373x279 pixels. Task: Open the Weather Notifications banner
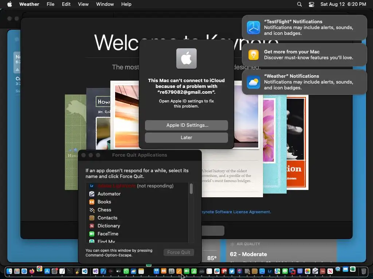point(305,82)
